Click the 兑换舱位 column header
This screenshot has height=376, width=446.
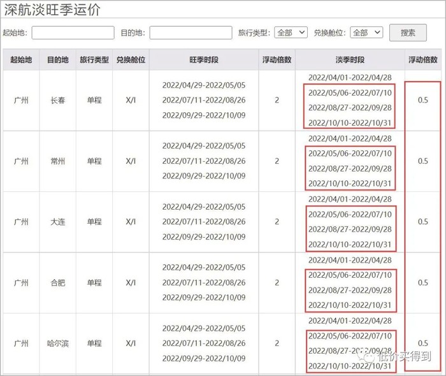pyautogui.click(x=131, y=60)
